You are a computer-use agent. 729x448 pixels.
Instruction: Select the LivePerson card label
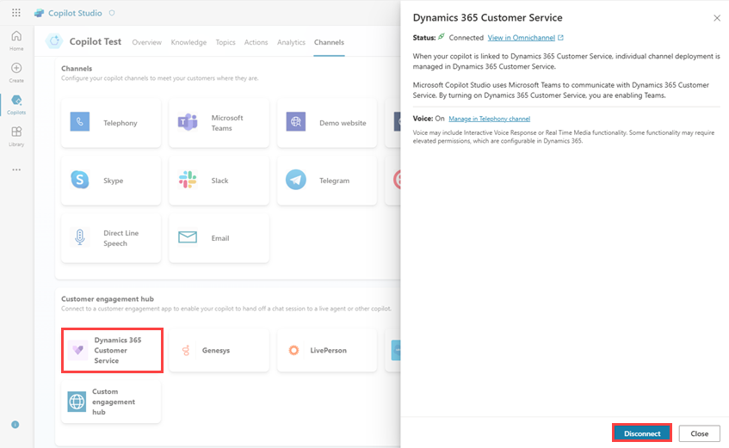pyautogui.click(x=328, y=351)
